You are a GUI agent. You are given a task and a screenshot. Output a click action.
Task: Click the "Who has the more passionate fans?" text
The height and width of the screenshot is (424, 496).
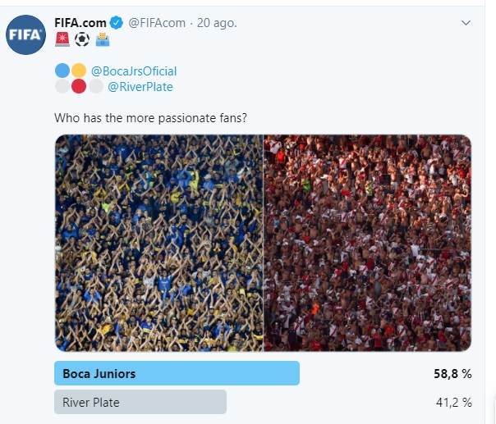click(x=150, y=118)
